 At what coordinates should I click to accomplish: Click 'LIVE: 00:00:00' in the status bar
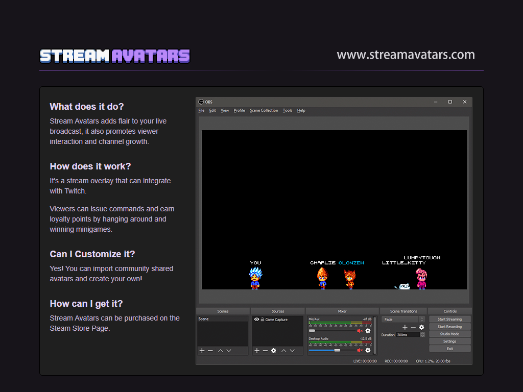365,361
